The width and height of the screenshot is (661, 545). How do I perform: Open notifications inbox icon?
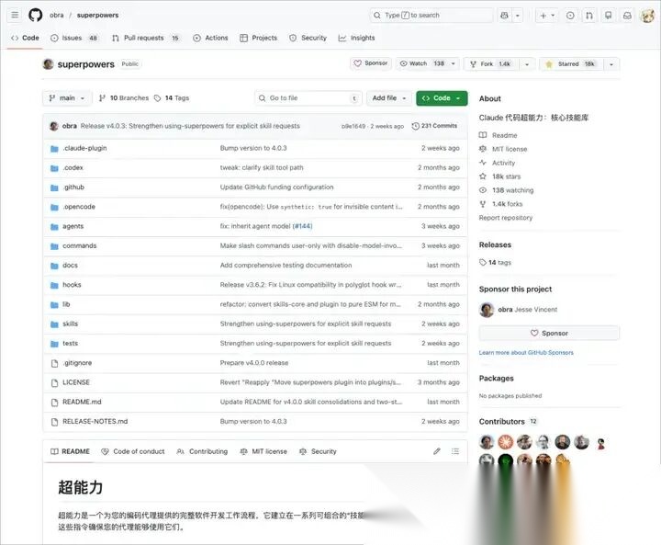(627, 16)
